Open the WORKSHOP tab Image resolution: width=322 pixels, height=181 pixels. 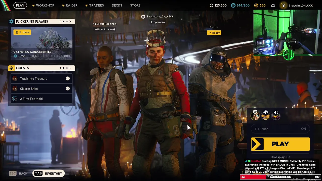45,5
